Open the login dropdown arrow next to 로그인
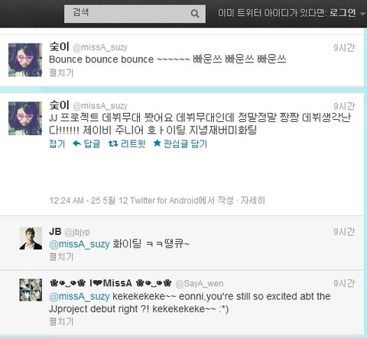 point(363,14)
